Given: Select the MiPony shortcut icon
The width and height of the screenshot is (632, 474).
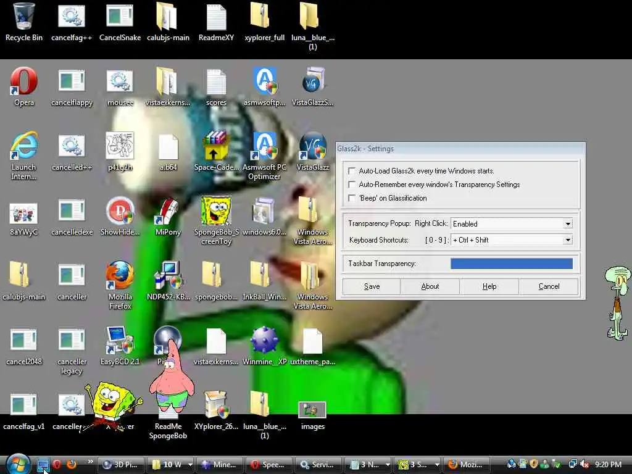Looking at the screenshot, I should click(x=168, y=217).
